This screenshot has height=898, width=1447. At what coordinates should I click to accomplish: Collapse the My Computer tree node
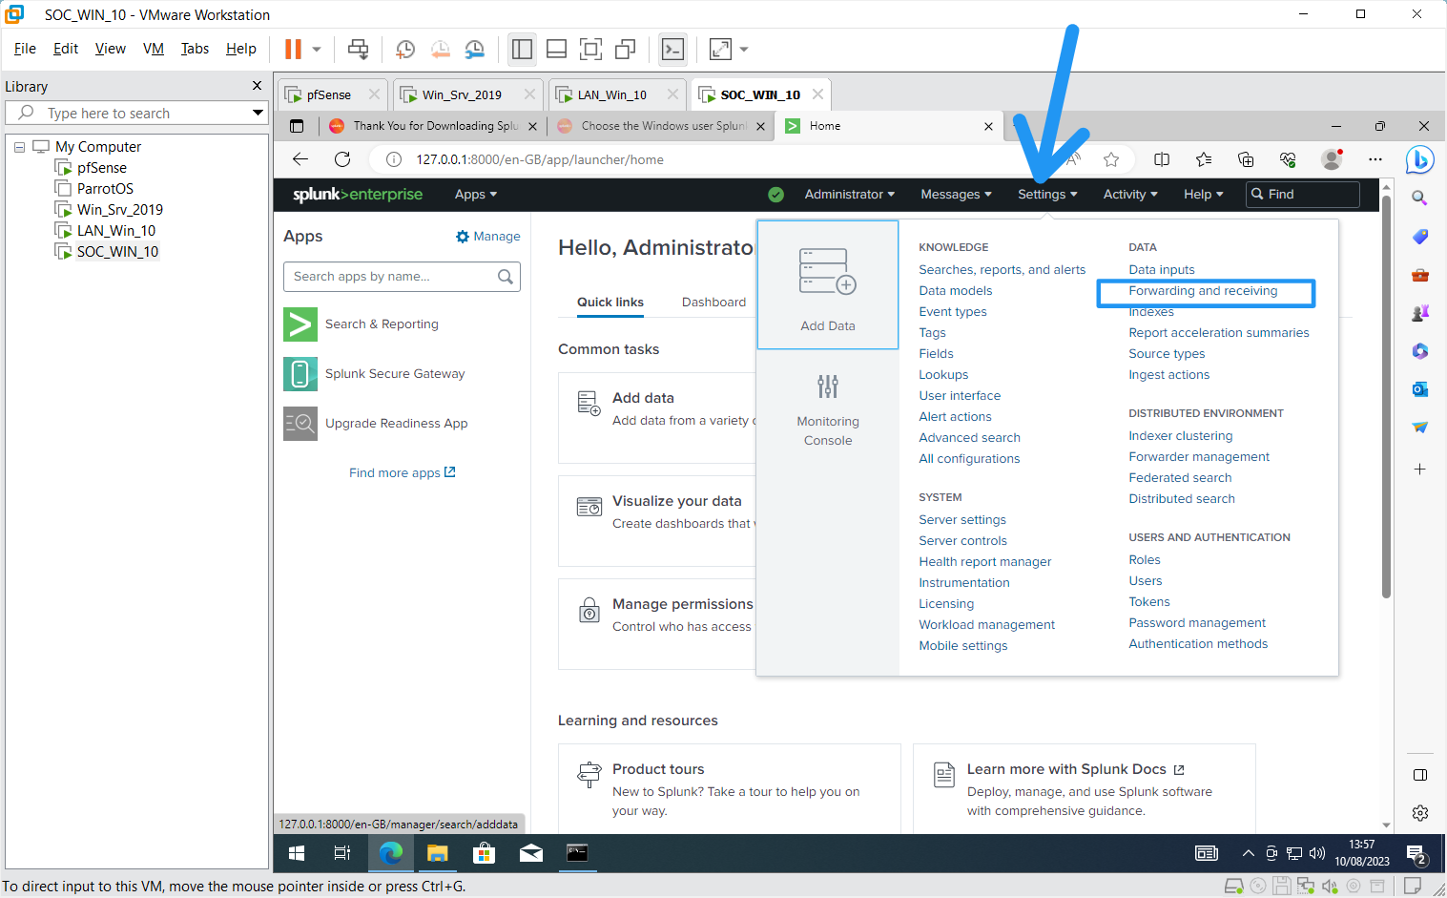point(19,147)
